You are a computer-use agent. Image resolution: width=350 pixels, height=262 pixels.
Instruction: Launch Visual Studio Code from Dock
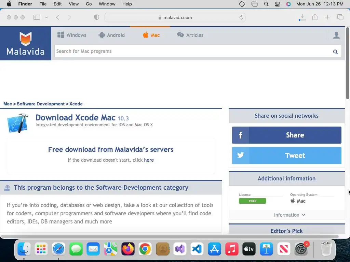click(x=197, y=249)
